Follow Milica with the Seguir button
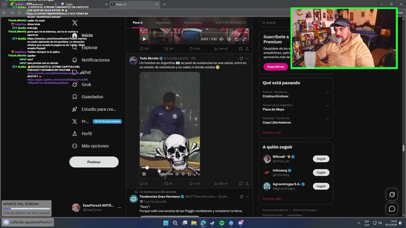The width and height of the screenshot is (406, 228). pyautogui.click(x=321, y=159)
